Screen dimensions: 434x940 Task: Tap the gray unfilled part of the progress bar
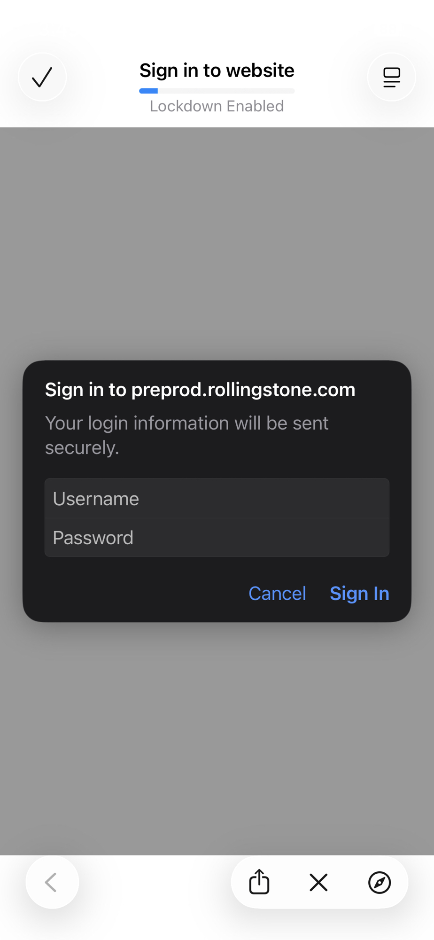point(225,91)
